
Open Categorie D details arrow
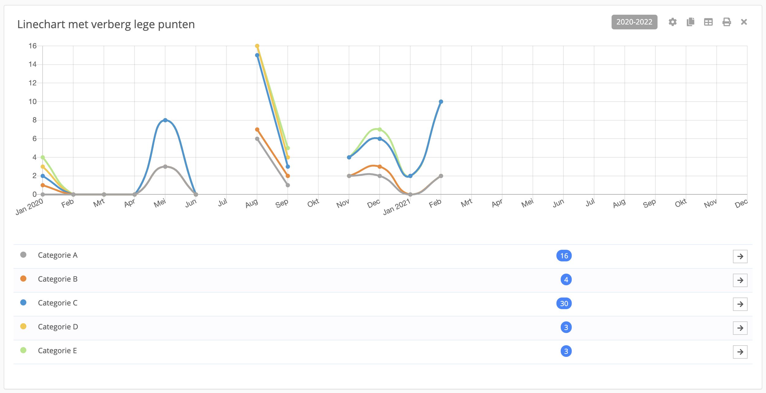pyautogui.click(x=740, y=328)
